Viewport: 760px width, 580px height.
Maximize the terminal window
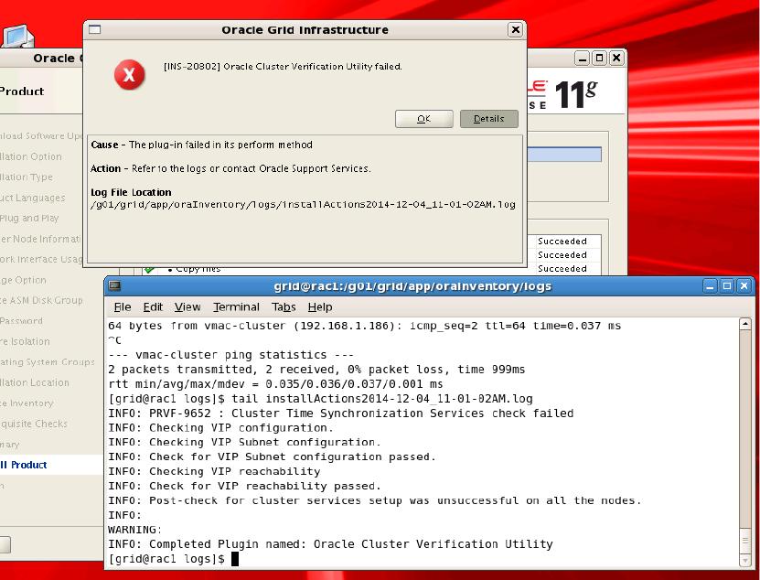tap(727, 286)
